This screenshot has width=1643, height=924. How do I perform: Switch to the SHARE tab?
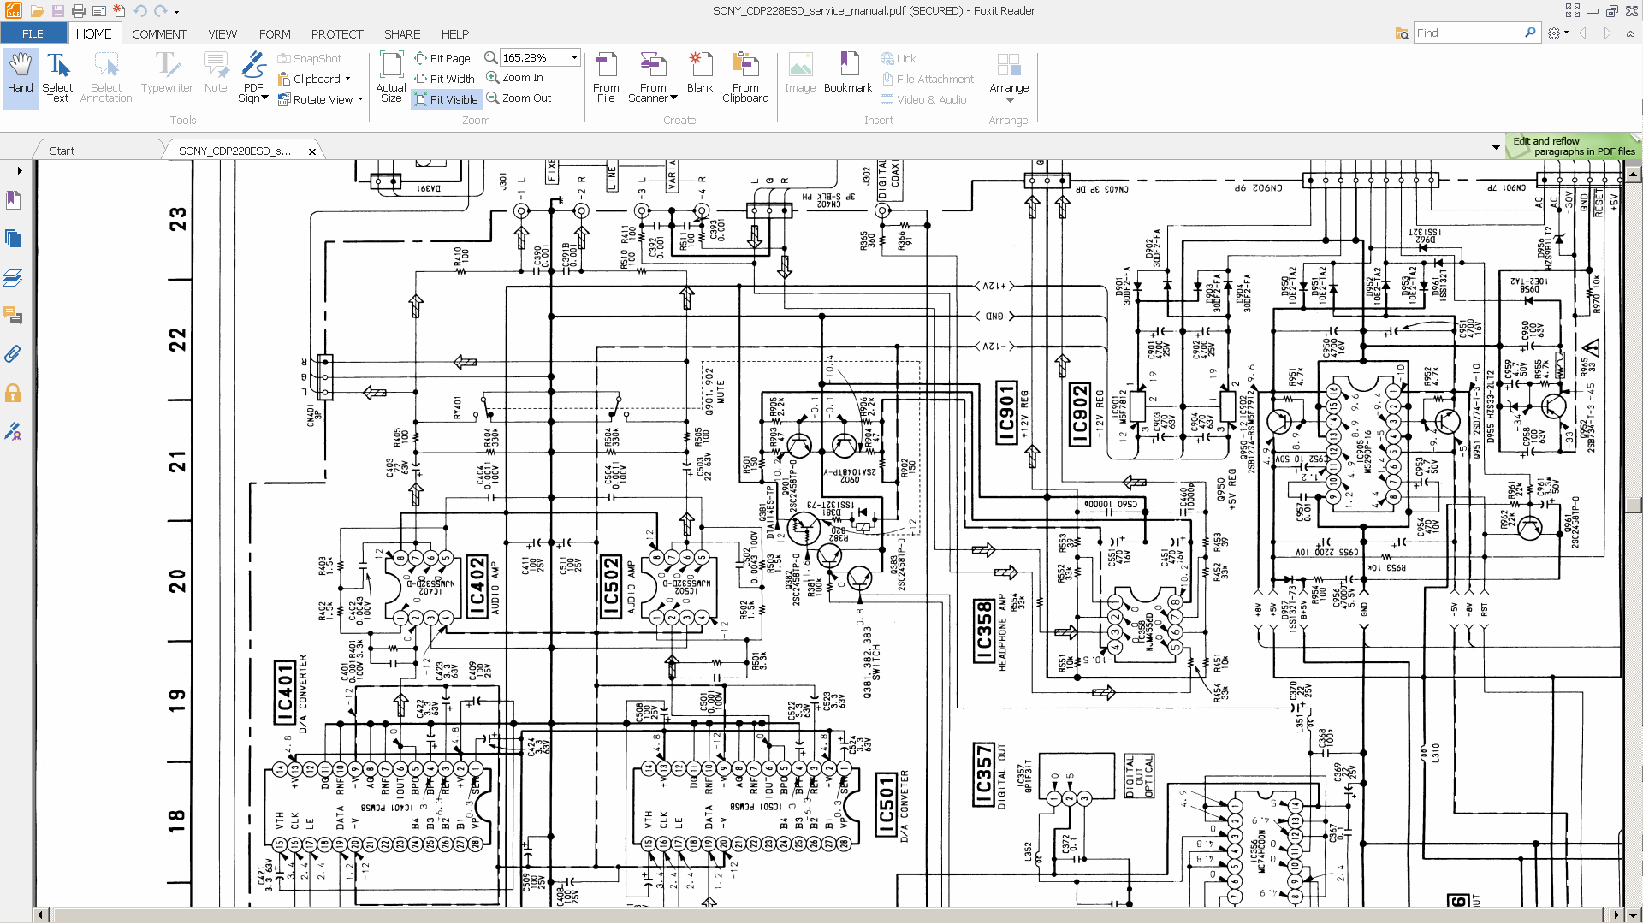[402, 33]
